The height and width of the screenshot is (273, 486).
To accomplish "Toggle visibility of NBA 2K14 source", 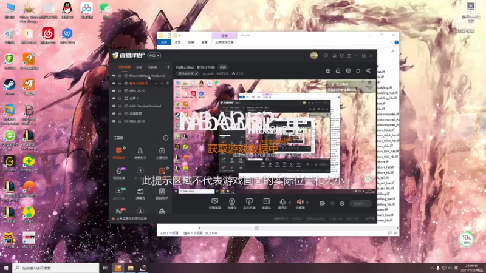I will point(114,121).
